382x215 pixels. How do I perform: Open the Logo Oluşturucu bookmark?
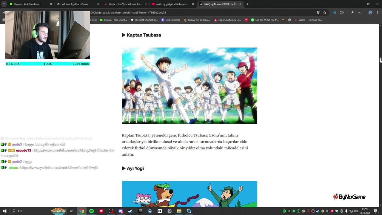[228, 20]
